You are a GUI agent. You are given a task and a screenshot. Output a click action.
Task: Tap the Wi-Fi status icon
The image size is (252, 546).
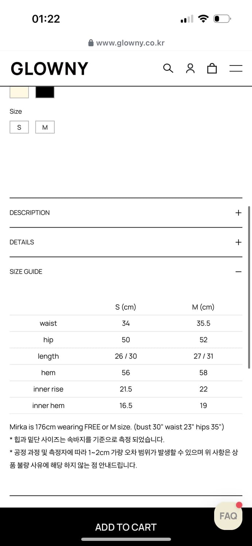203,19
